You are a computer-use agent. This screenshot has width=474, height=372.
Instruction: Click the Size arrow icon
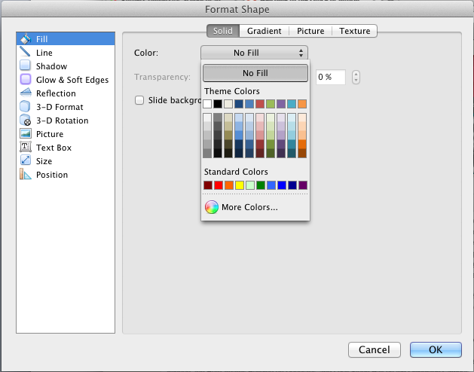(x=26, y=160)
